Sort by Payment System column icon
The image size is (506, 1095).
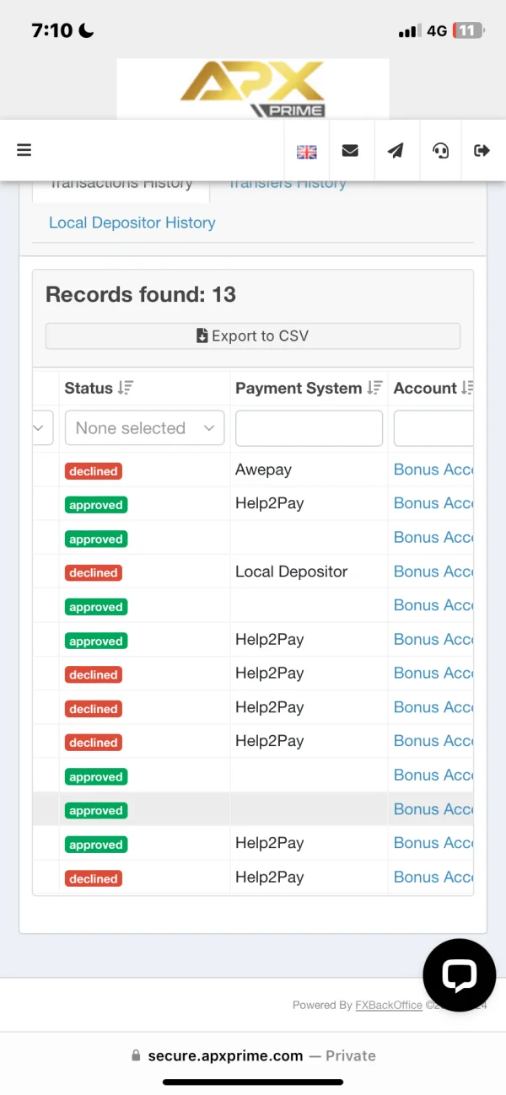375,388
